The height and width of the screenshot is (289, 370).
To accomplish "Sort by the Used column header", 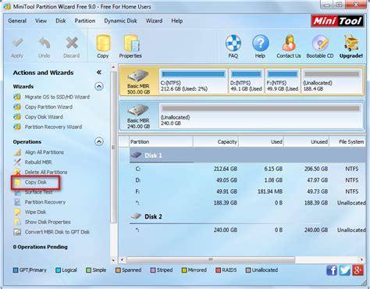I will pos(261,141).
